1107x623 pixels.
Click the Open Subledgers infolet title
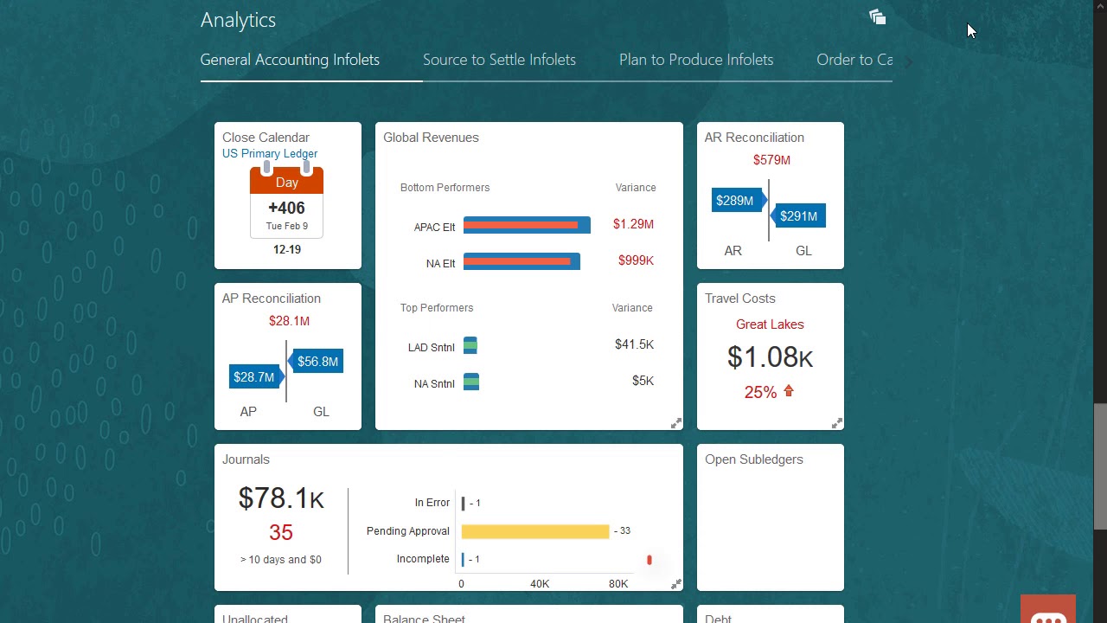[754, 459]
